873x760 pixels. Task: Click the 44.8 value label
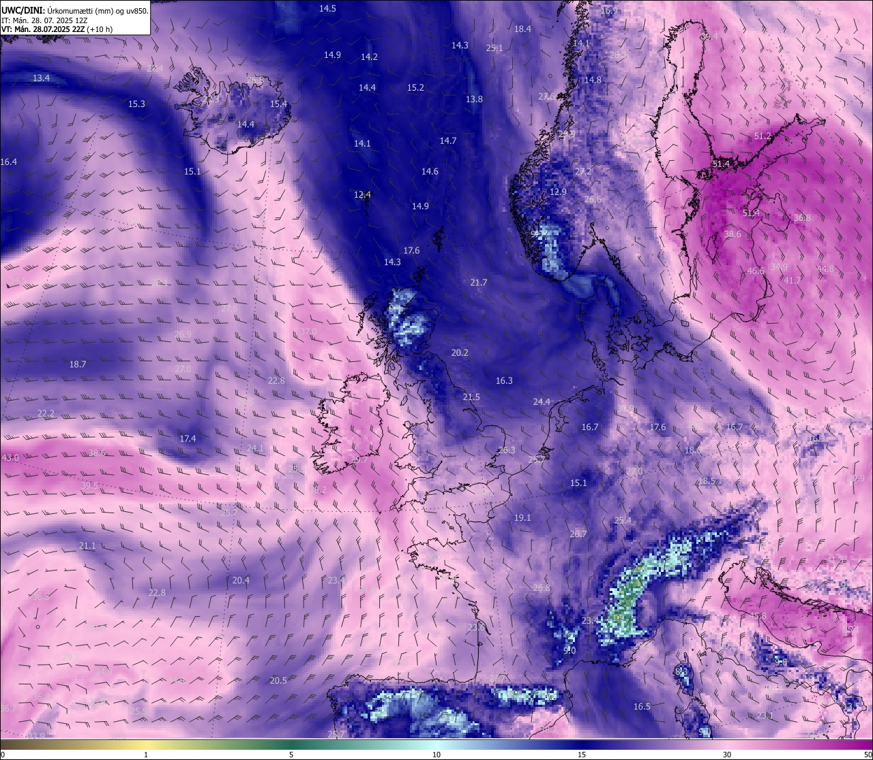coord(825,269)
